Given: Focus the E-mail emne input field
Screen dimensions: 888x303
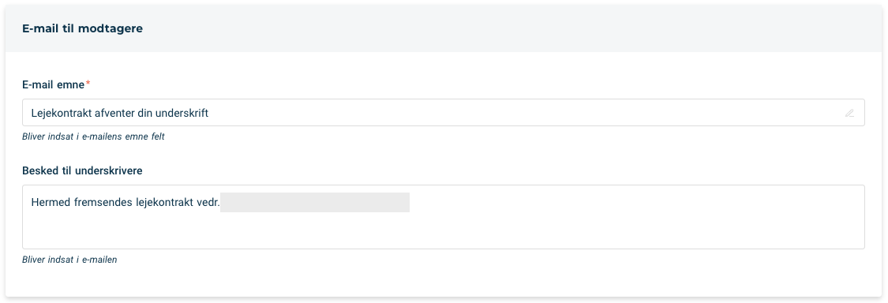Looking at the screenshot, I should coord(444,113).
